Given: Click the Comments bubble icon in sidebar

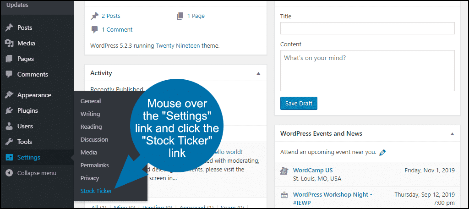Looking at the screenshot, I should (x=9, y=74).
